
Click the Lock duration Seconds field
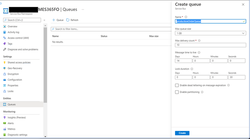point(237,77)
